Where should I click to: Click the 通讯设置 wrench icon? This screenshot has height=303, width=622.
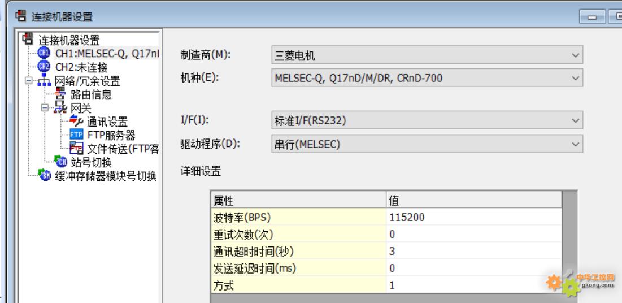click(76, 121)
